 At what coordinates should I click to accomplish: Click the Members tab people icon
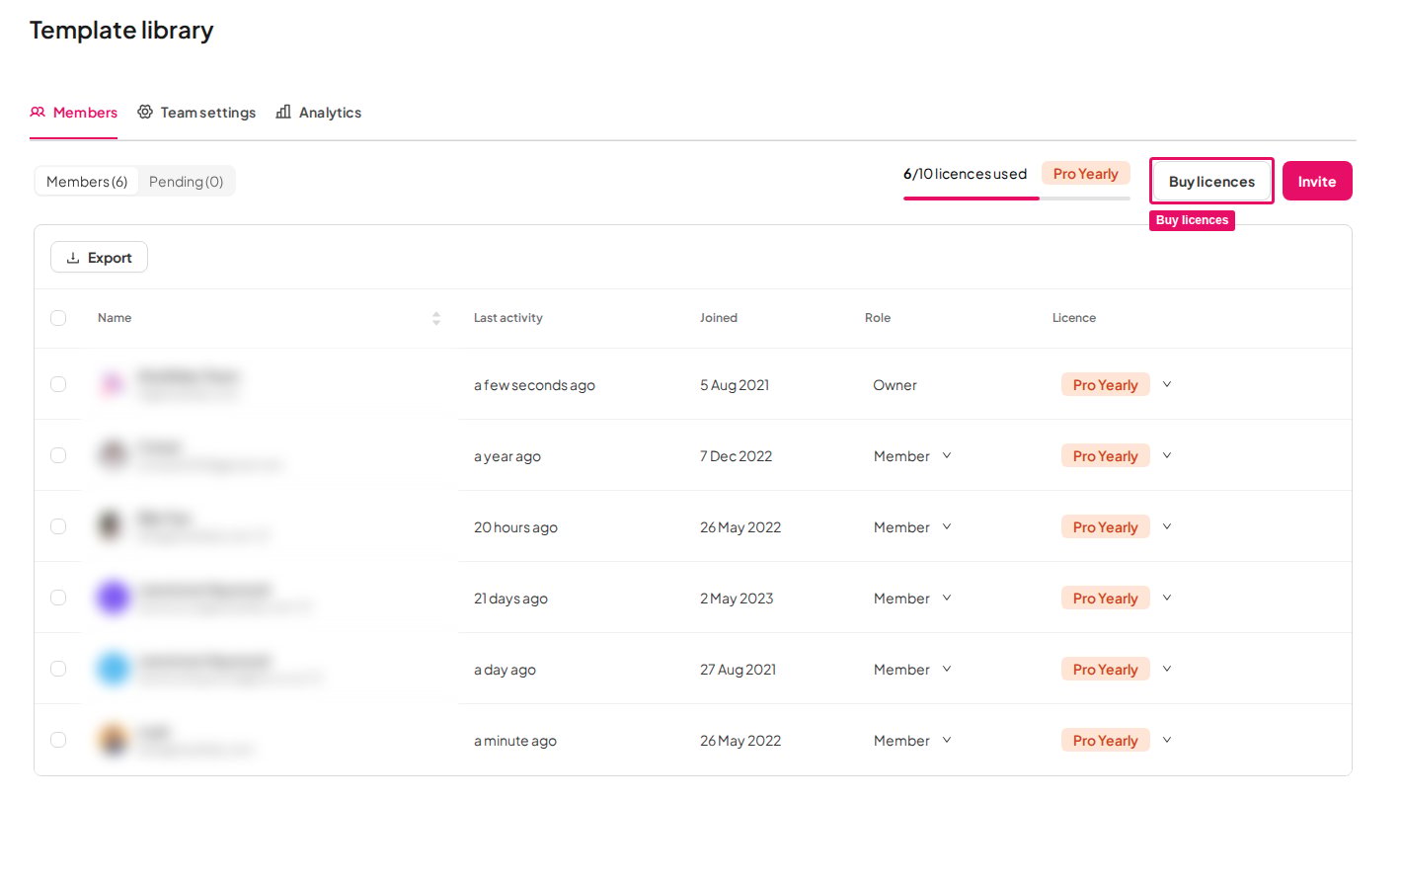[x=38, y=113]
